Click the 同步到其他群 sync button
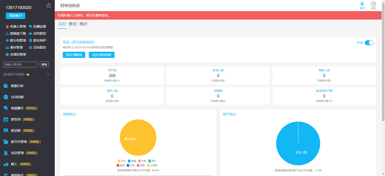The height and width of the screenshot is (176, 385). pos(102,55)
